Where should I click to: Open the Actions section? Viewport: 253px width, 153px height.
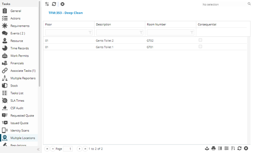pos(15,18)
